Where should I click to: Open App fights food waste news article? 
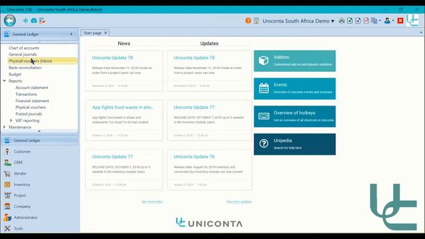pos(123,108)
